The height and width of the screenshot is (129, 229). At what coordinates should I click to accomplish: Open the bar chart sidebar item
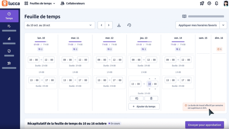(x=9, y=40)
